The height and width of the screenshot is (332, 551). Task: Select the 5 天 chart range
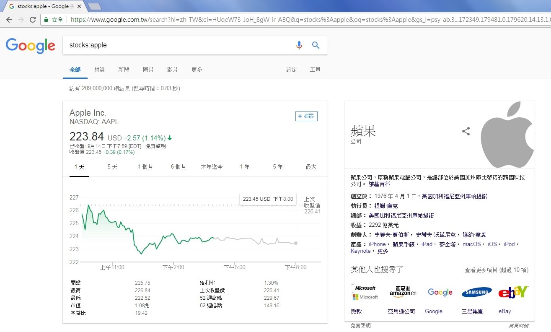112,167
